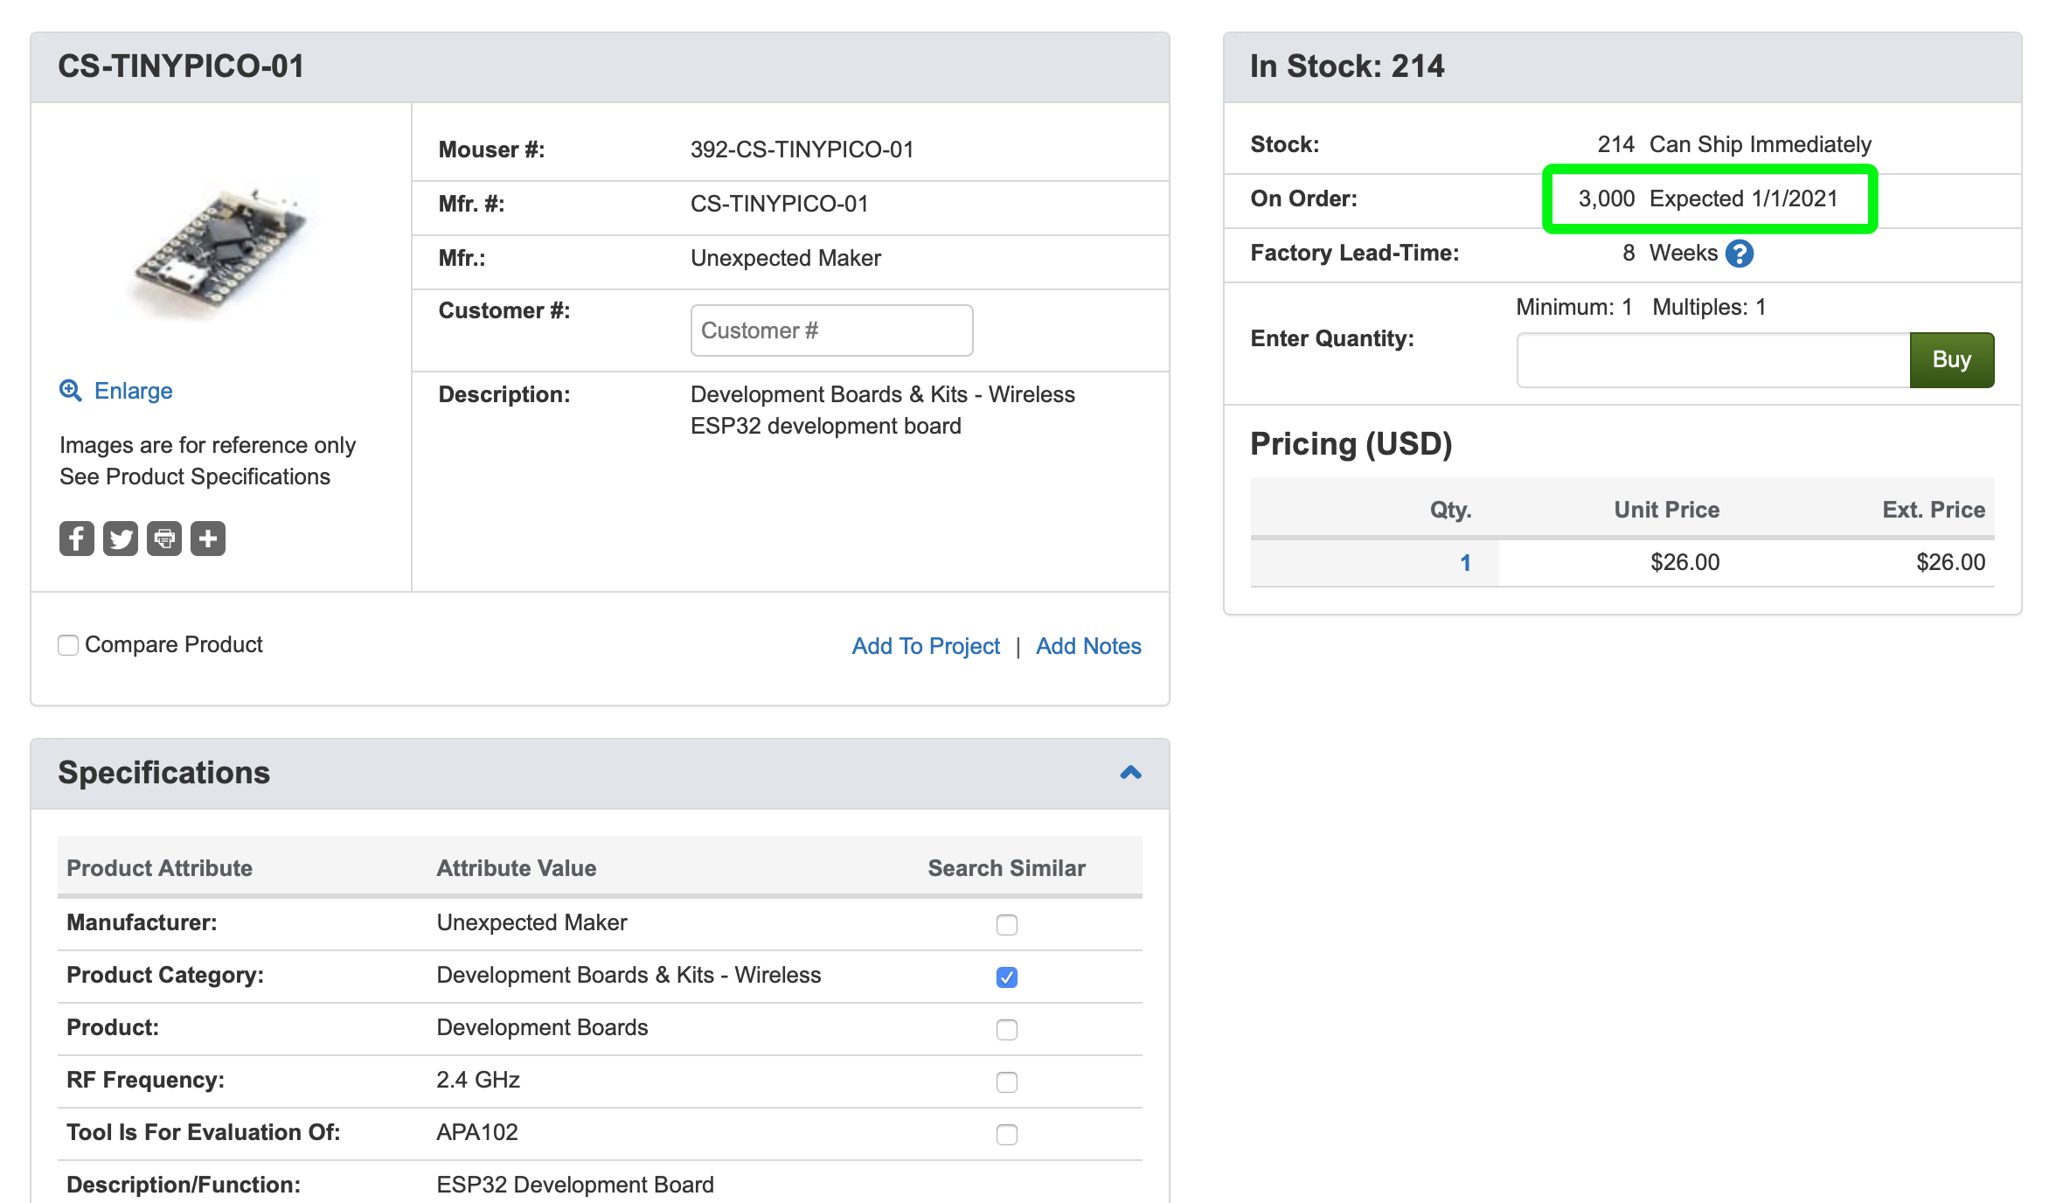Click Development Boards & Kits - Wireless attribute value
The image size is (2056, 1203).
pos(629,975)
